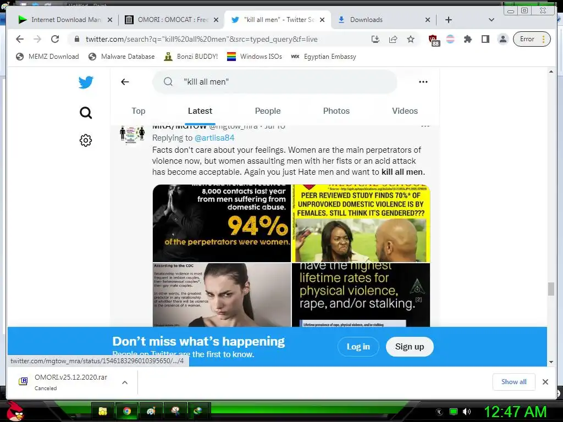Open the 94% perpetrators image
The image size is (563, 422).
222,223
